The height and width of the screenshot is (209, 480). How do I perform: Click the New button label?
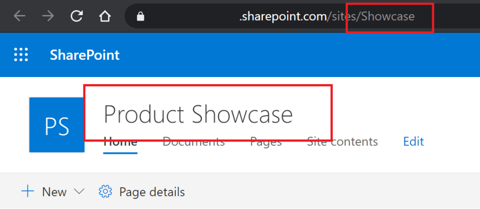(x=54, y=192)
